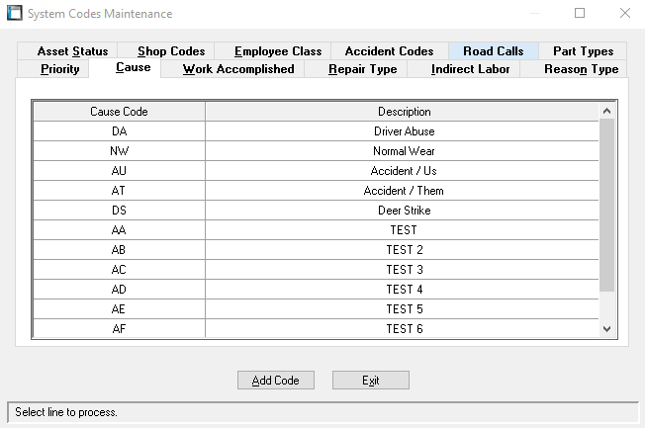Viewport: 645px width, 428px height.
Task: Open the Shop Codes tab
Action: pyautogui.click(x=171, y=51)
